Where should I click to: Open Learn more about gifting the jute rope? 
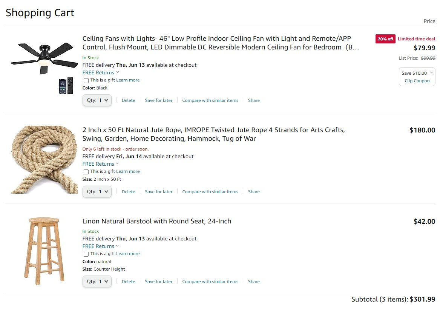[x=128, y=171]
